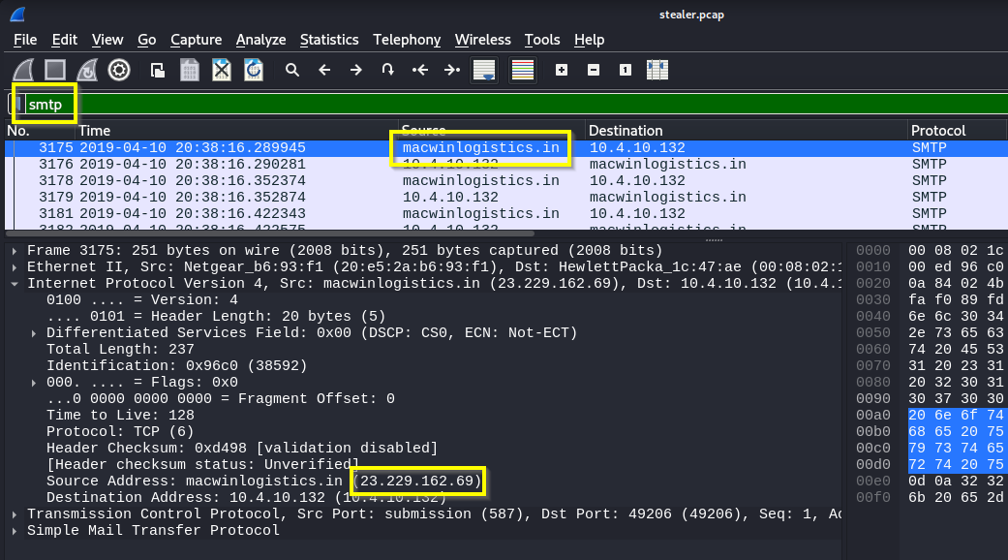This screenshot has width=1008, height=560.
Task: Click the stop capture square icon
Action: 55,70
